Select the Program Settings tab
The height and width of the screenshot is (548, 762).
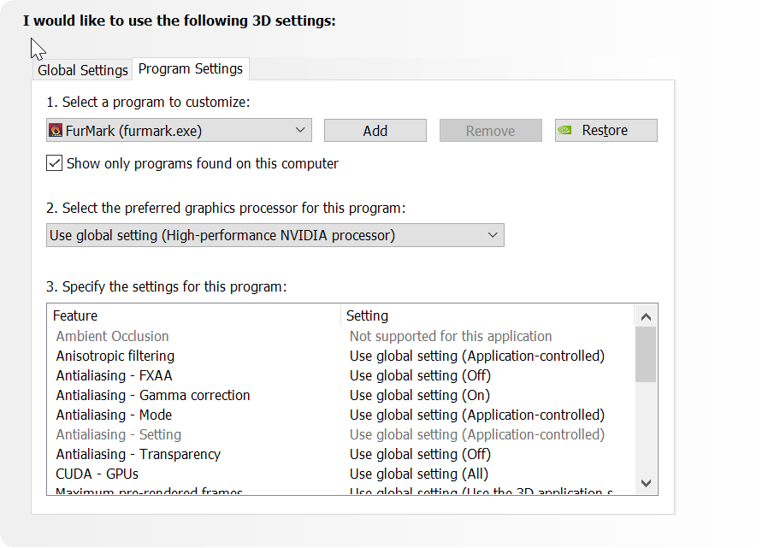[x=191, y=69]
